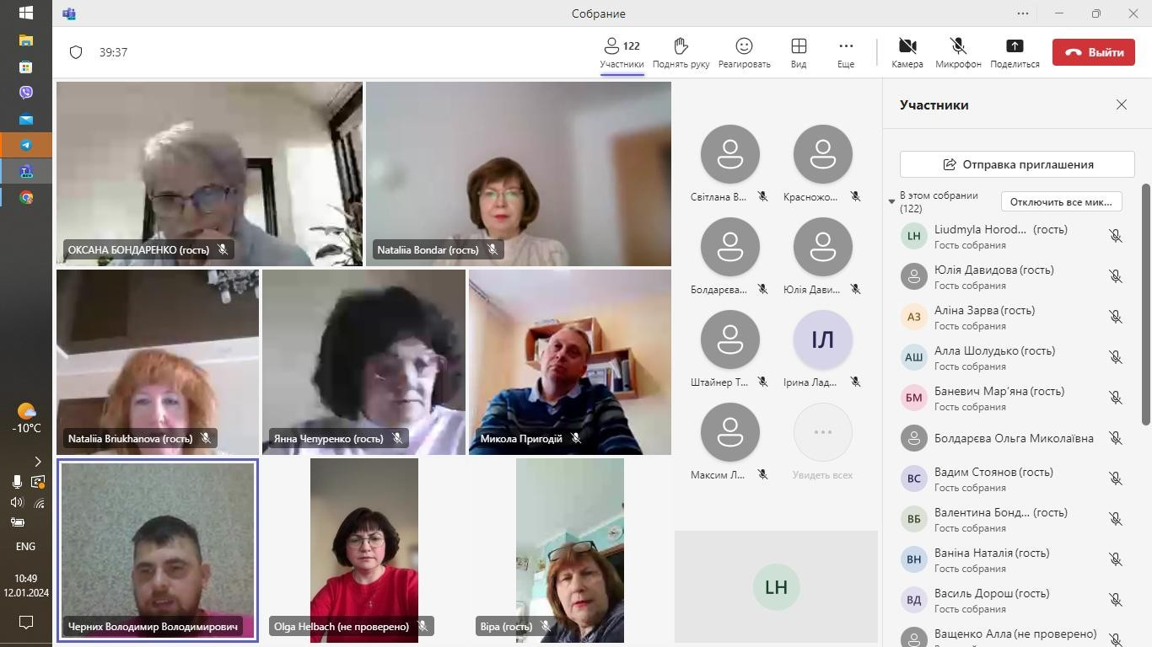Toggle mic icon for Болдарєва Ольга Миколаївна
This screenshot has height=647, width=1152.
pyautogui.click(x=1115, y=438)
